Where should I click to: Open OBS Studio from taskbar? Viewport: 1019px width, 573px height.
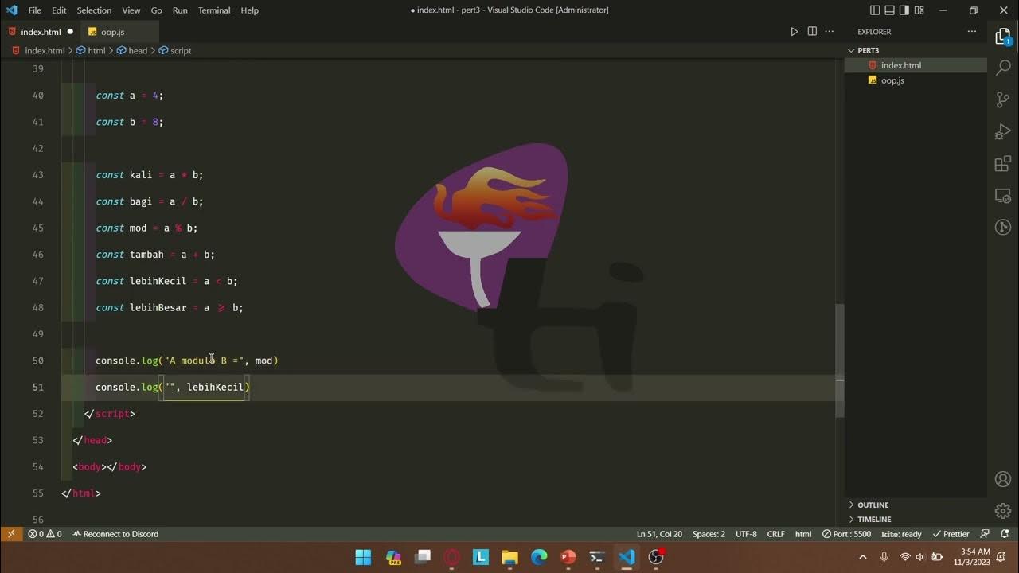coord(656,557)
